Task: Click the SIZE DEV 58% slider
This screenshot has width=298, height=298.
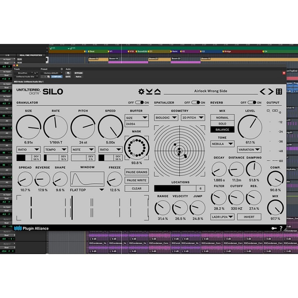Action: click(29, 158)
